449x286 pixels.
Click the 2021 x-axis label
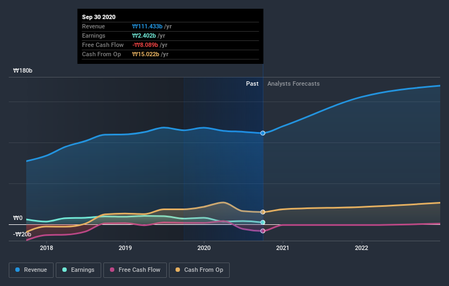tap(283, 248)
